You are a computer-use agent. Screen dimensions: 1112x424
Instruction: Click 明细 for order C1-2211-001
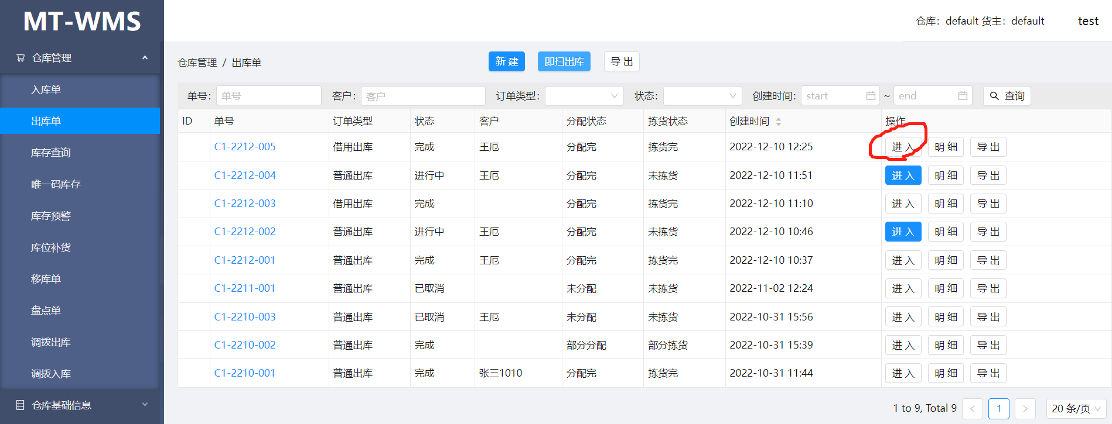tap(946, 288)
